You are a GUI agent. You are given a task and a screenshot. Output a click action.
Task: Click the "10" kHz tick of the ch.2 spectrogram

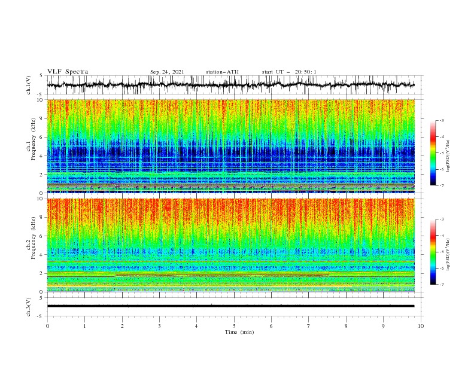click(x=41, y=199)
